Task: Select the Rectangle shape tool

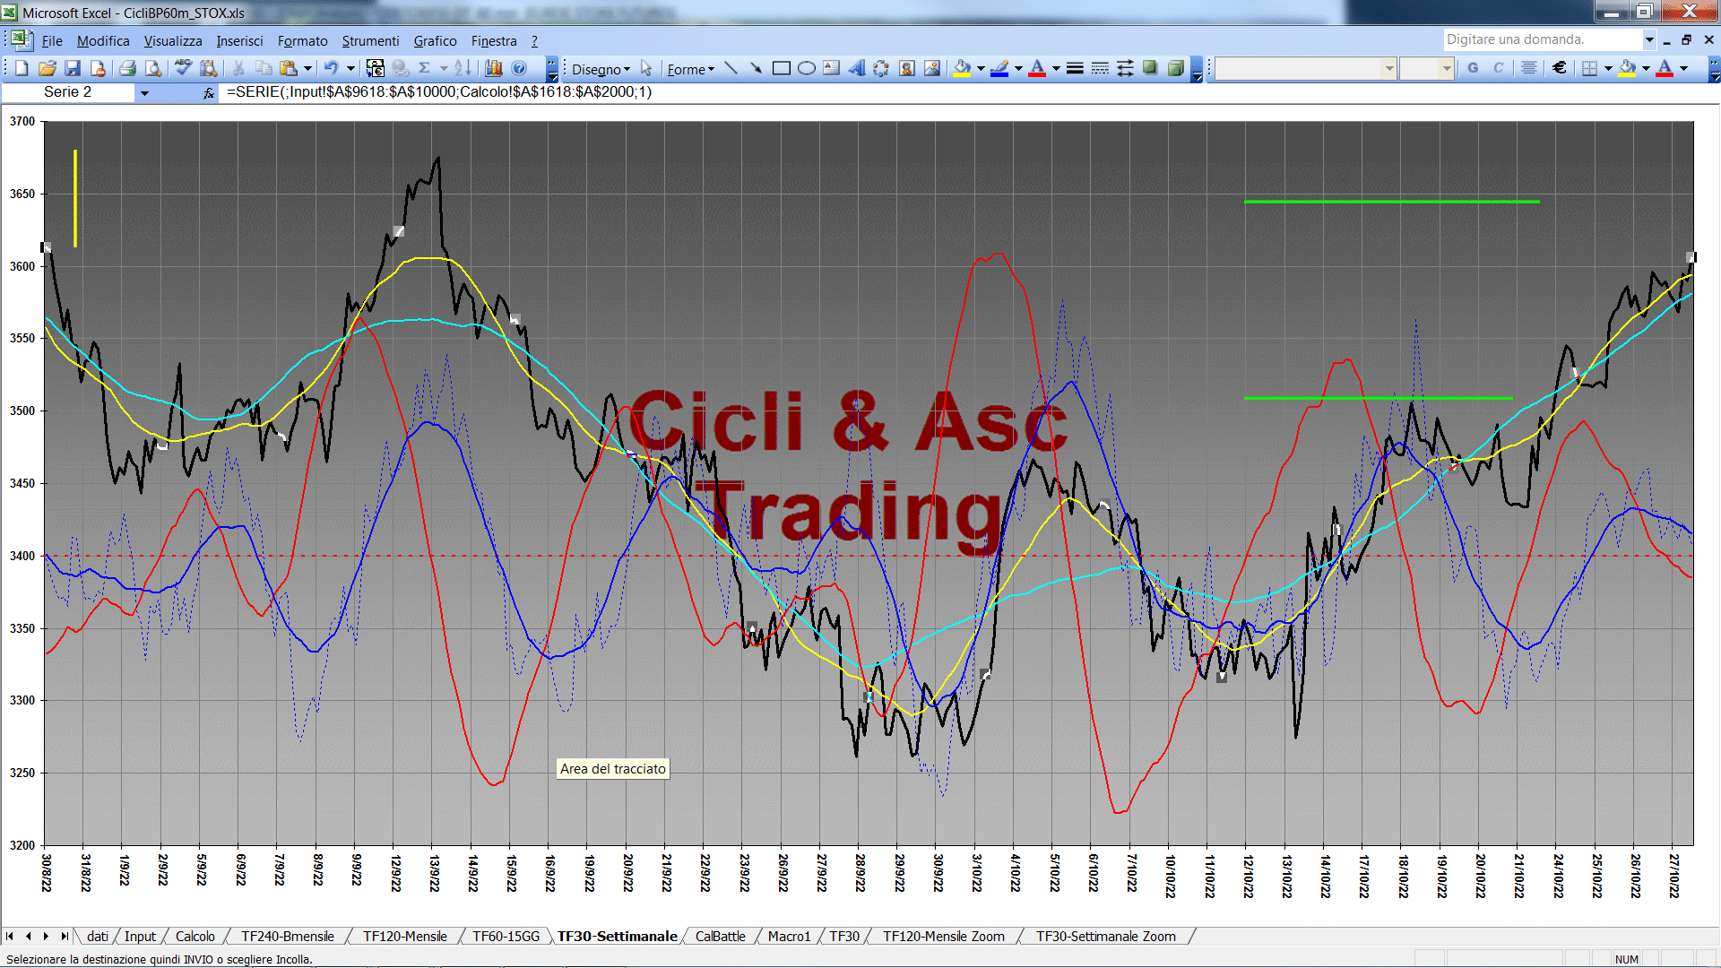Action: pos(781,68)
